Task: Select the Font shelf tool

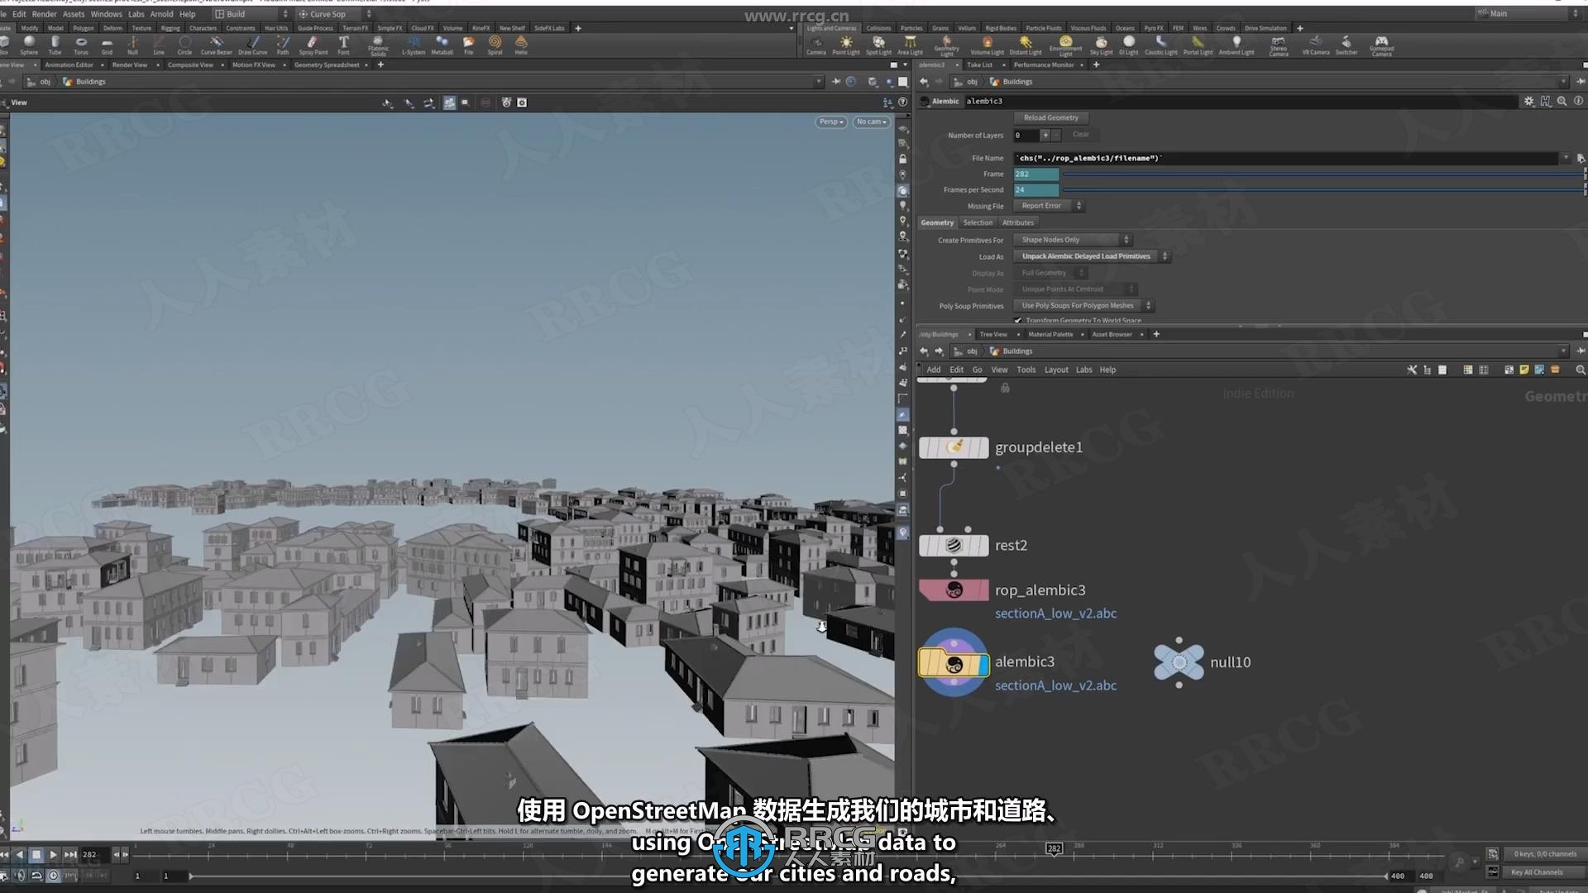Action: click(x=343, y=45)
